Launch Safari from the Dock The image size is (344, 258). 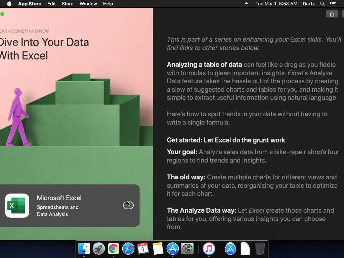coord(128,249)
